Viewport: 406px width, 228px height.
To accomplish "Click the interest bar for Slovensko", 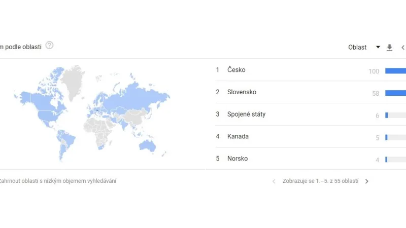I will point(395,93).
